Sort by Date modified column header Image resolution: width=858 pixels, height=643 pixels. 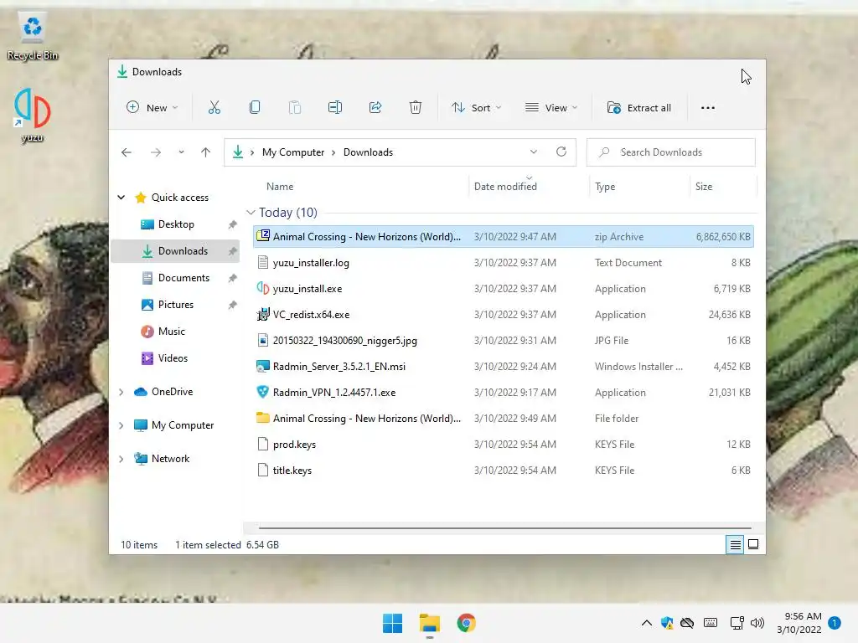click(505, 187)
